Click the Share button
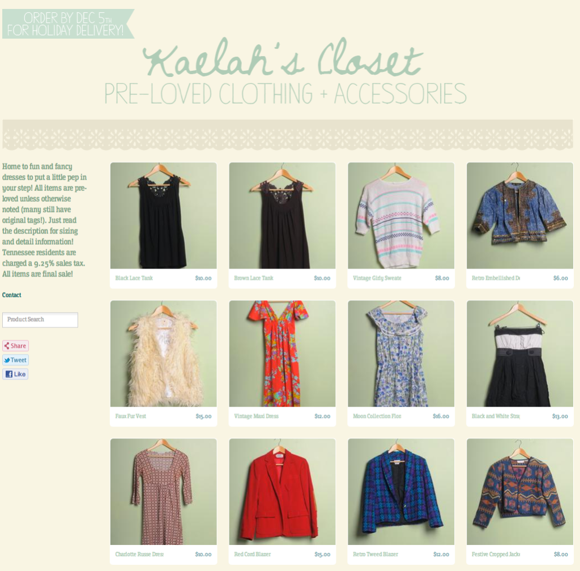Screen dimensions: 580x571 click(15, 346)
